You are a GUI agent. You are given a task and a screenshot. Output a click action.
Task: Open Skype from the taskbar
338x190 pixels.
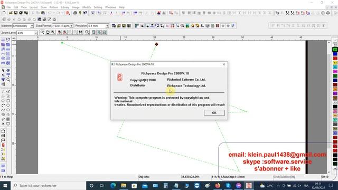[x=228, y=185]
